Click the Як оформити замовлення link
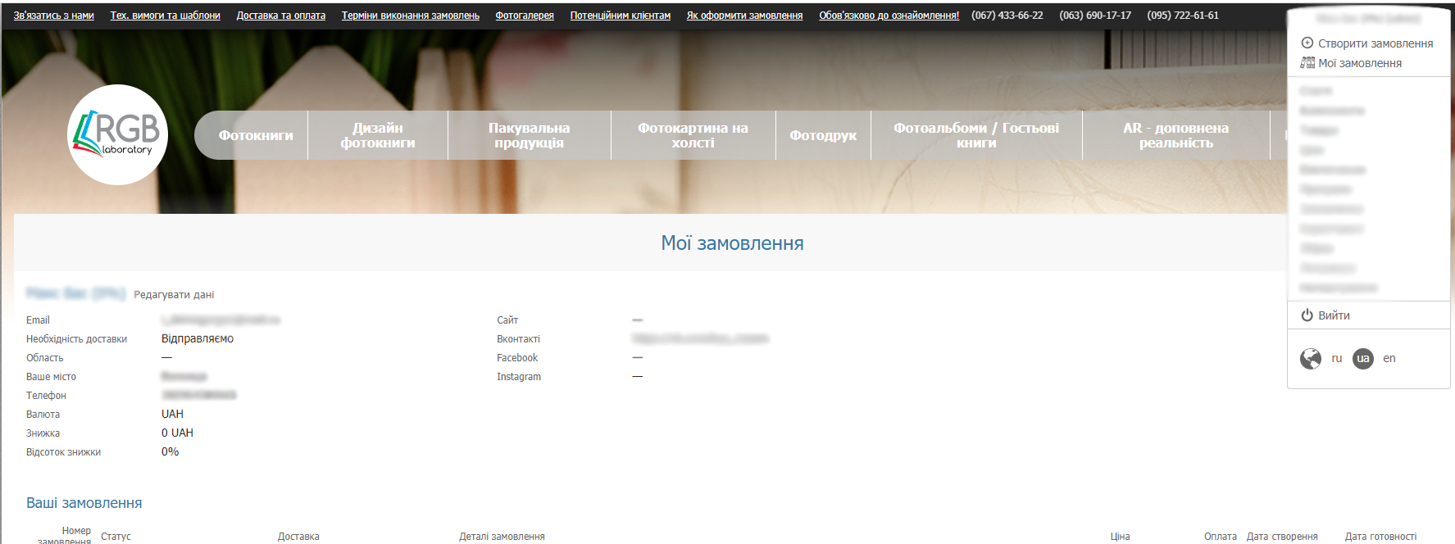 [x=744, y=16]
